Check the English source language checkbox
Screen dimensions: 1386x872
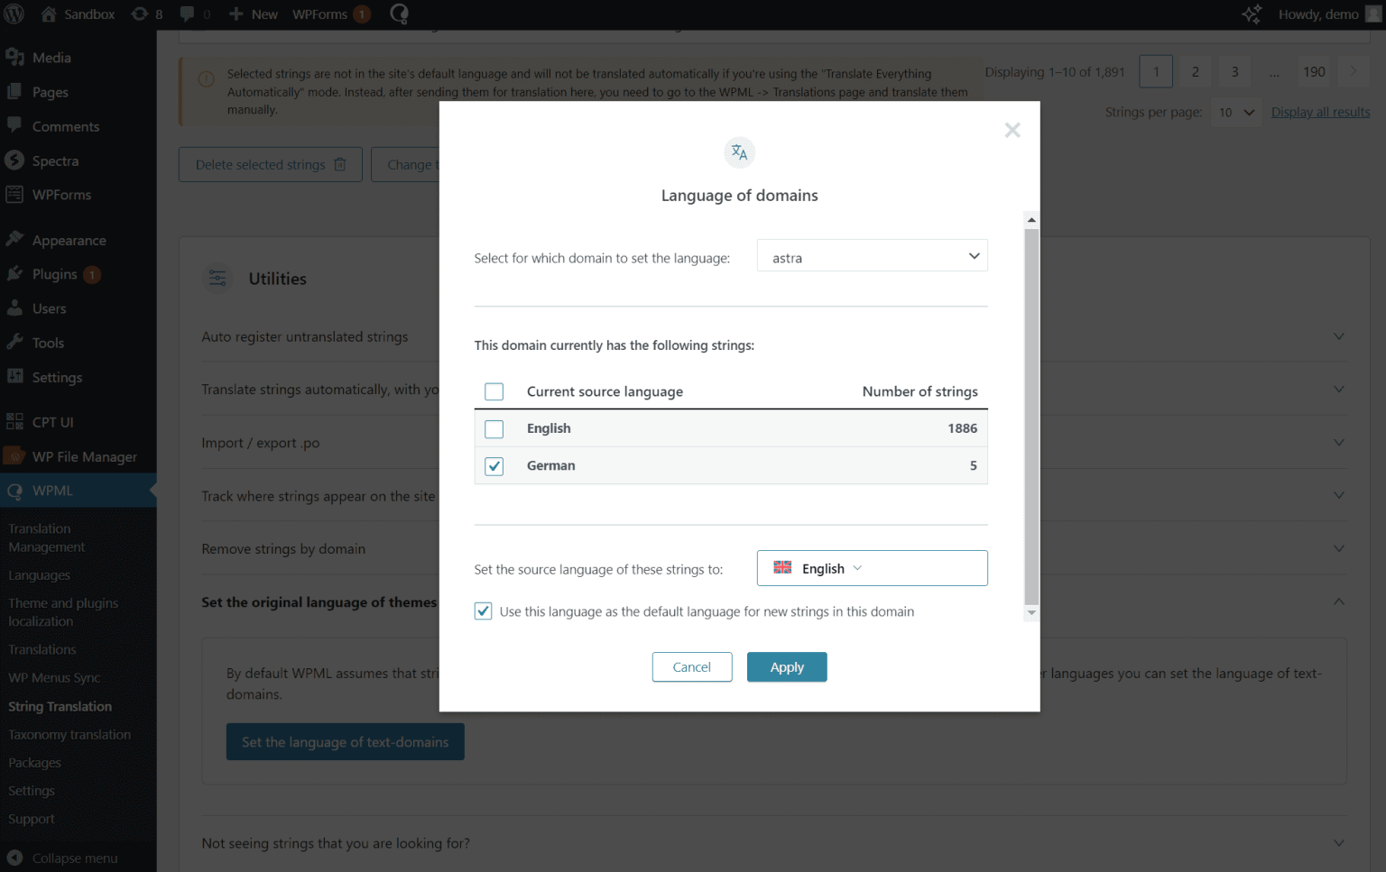(x=494, y=428)
